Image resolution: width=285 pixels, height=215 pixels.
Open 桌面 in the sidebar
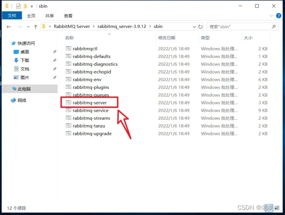pos(24,52)
